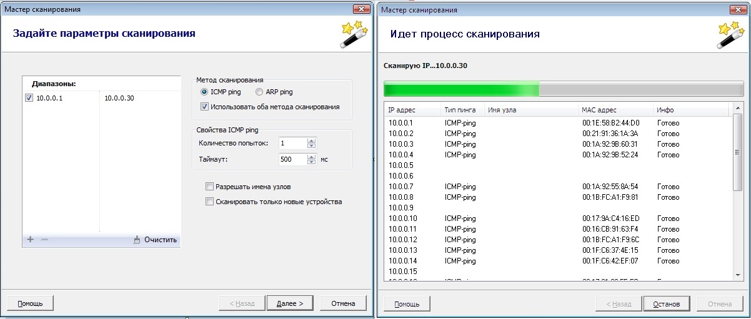Select the ARP ping scanning method
The width and height of the screenshot is (751, 319).
click(x=259, y=92)
